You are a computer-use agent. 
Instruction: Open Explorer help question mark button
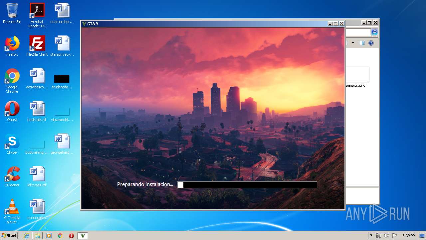pos(371,43)
